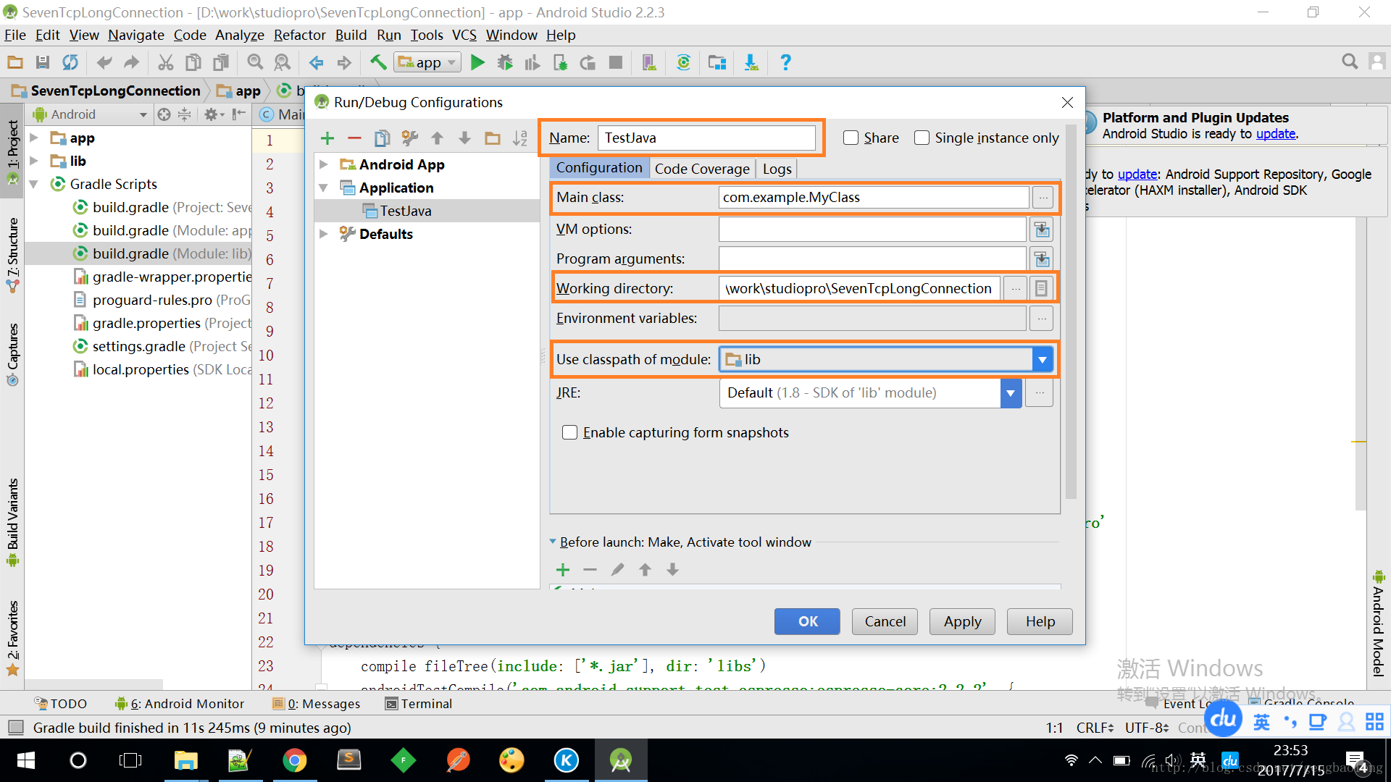Create new folder for configurations
Viewport: 1391px width, 782px height.
tap(493, 138)
